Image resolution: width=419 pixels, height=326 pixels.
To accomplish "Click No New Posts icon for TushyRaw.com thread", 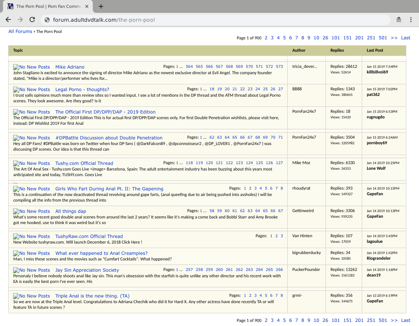I will pyautogui.click(x=31, y=236).
